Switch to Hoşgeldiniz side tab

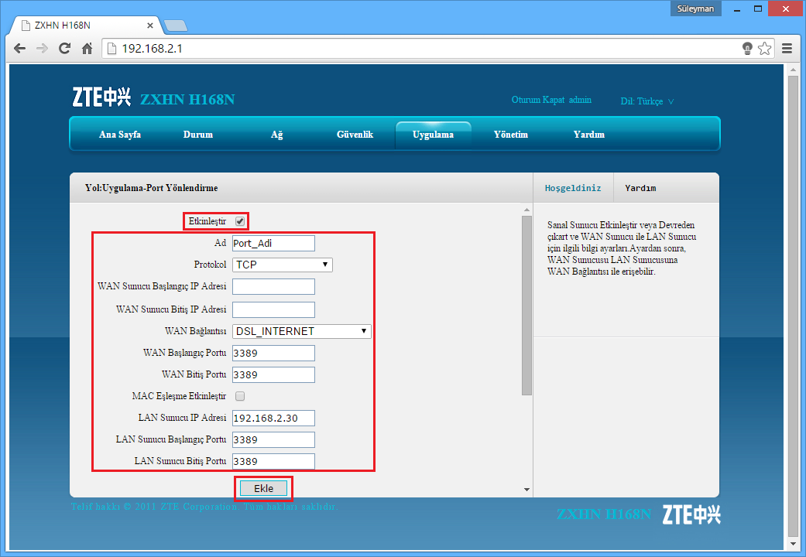point(573,188)
